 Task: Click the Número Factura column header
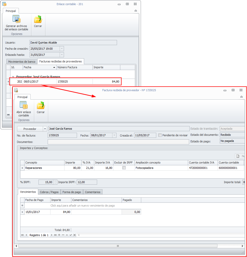click(75, 67)
